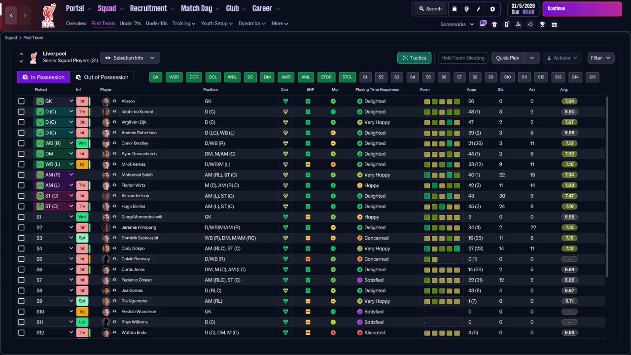This screenshot has height=355, width=631.
Task: Open the Portal menu
Action: (78, 8)
